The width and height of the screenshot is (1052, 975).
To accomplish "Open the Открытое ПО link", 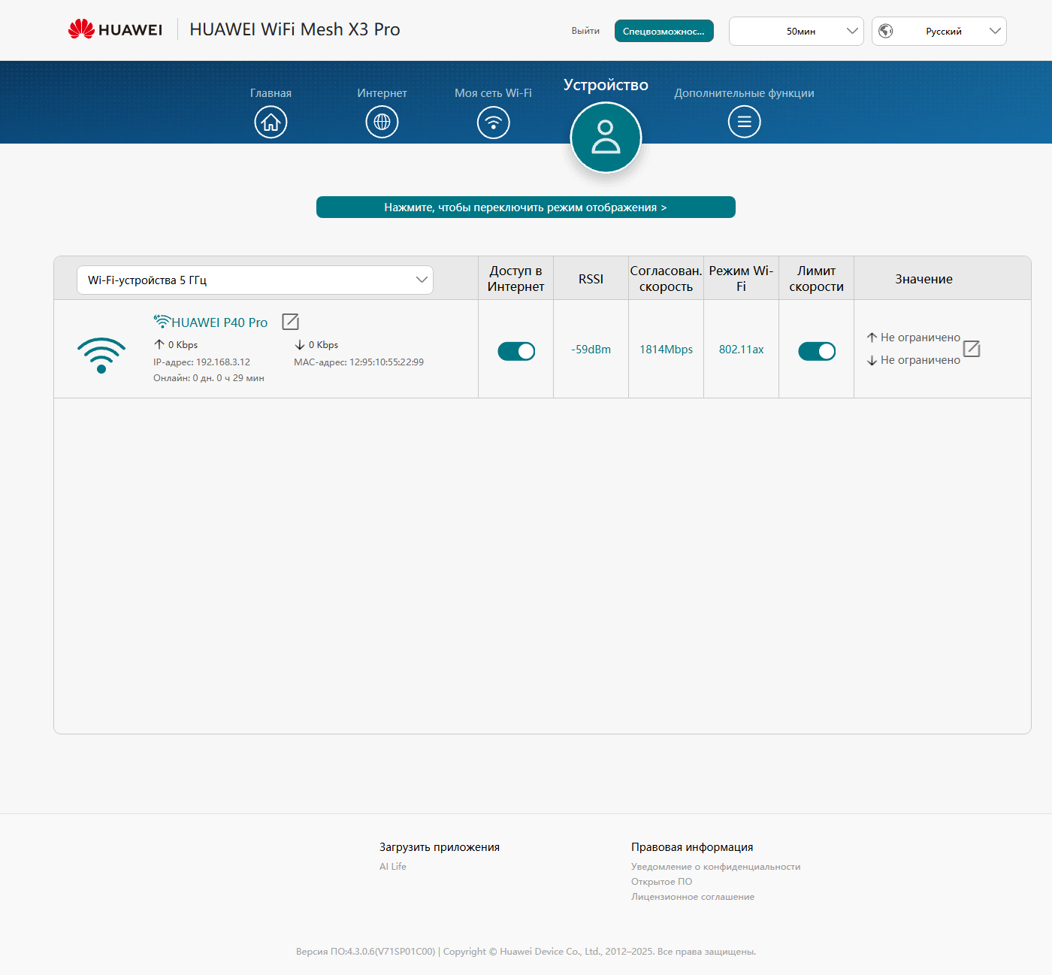I will tap(661, 882).
